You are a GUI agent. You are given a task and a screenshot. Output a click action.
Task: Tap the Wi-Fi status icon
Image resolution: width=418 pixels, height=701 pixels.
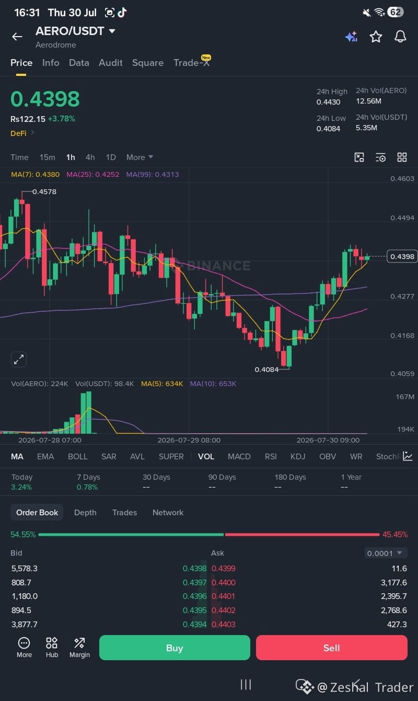[x=380, y=13]
